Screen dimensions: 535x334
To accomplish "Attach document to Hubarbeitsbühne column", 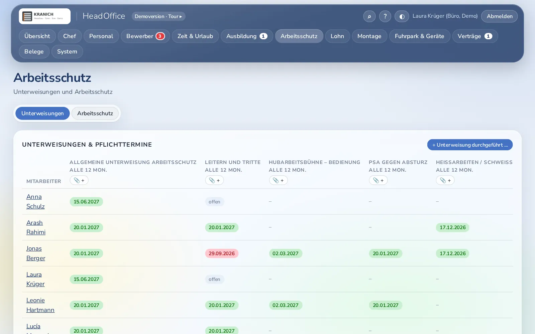I will pyautogui.click(x=278, y=180).
